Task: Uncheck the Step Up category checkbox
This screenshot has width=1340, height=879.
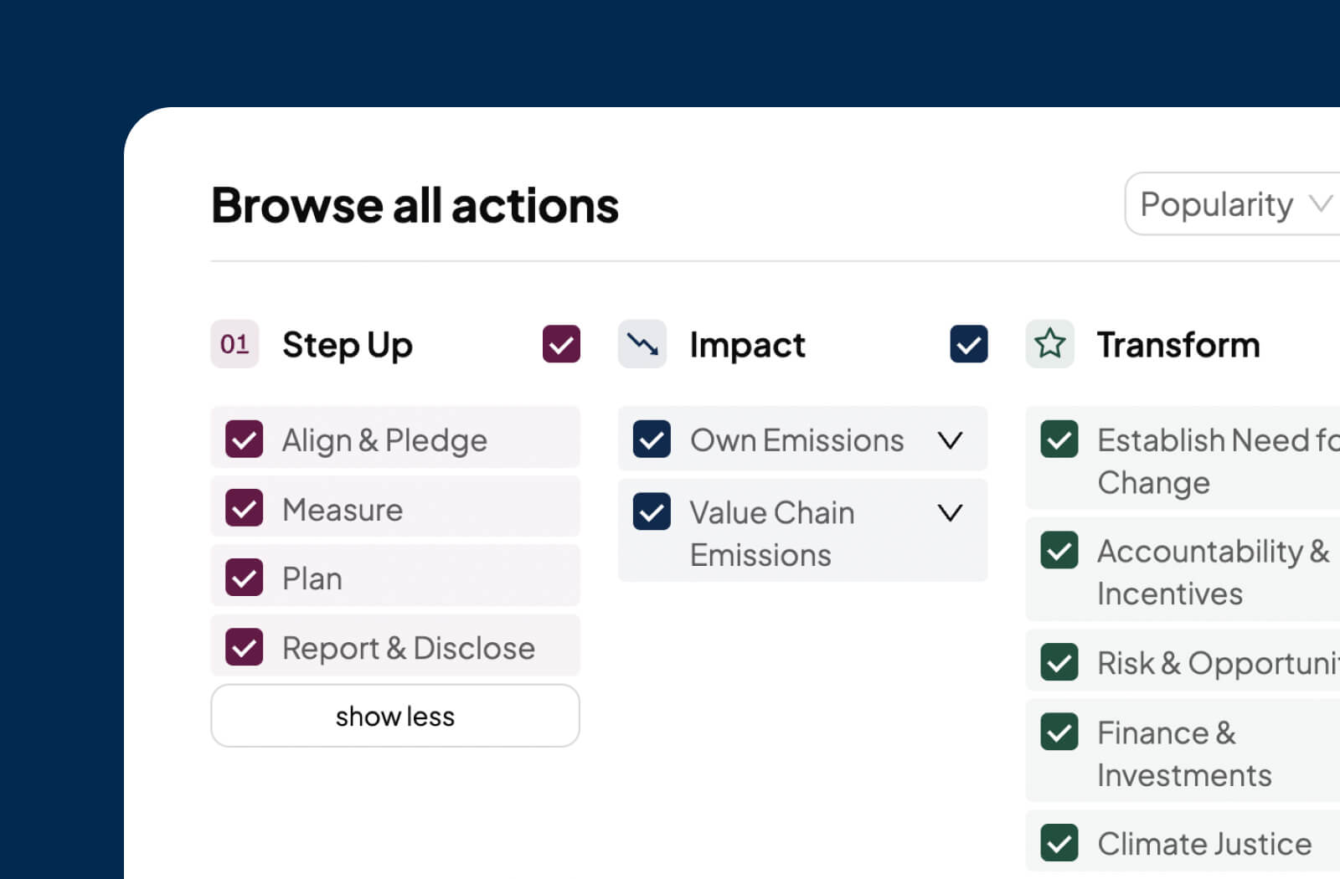Action: coord(560,344)
